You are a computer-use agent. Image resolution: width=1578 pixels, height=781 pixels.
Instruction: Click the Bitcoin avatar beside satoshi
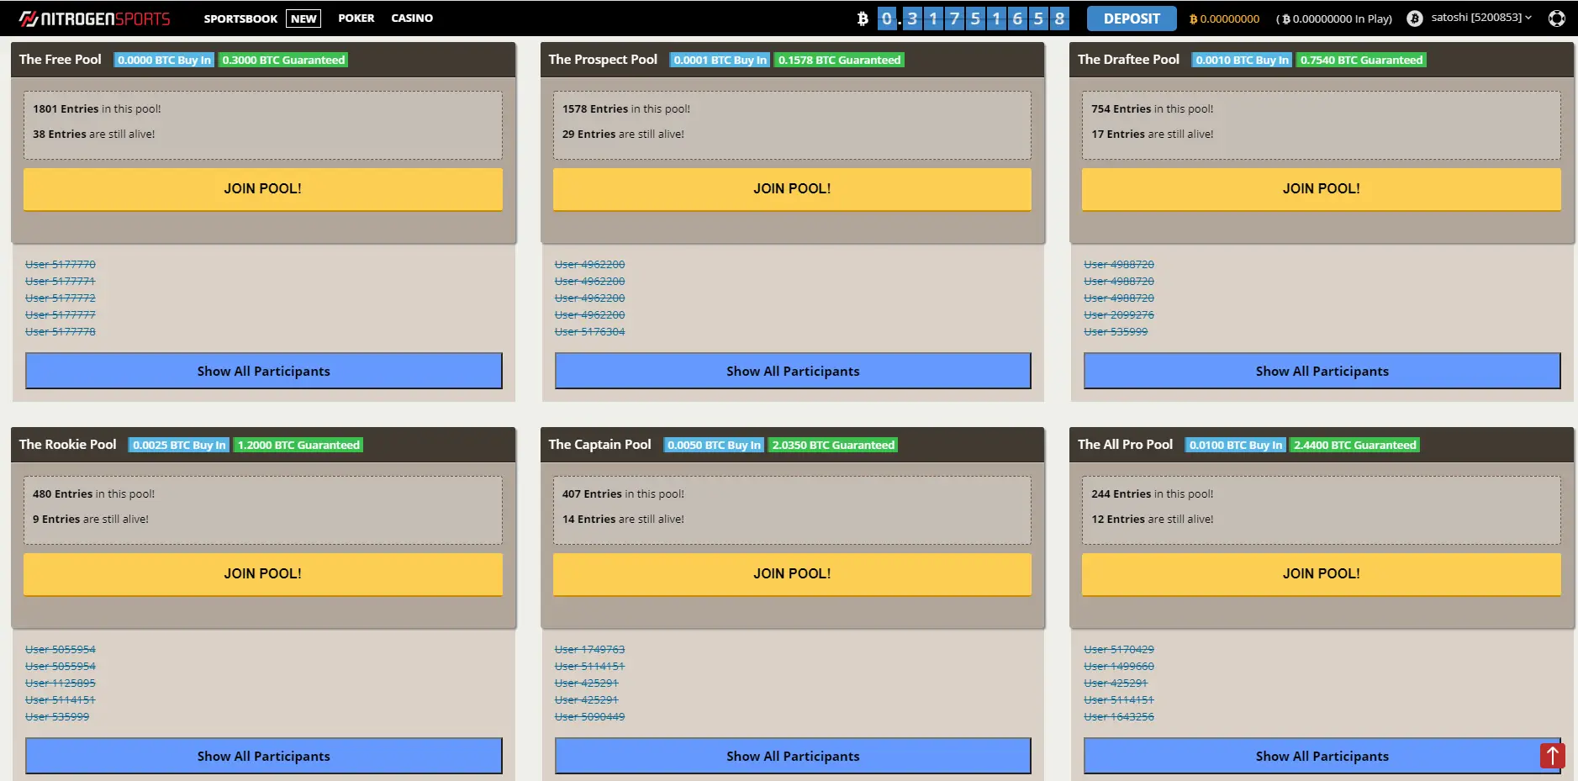[x=1415, y=18]
